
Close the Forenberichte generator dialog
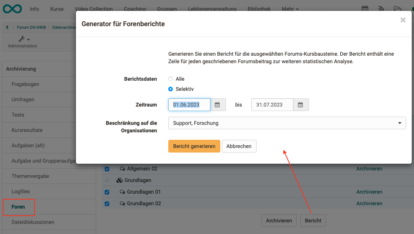403,20
